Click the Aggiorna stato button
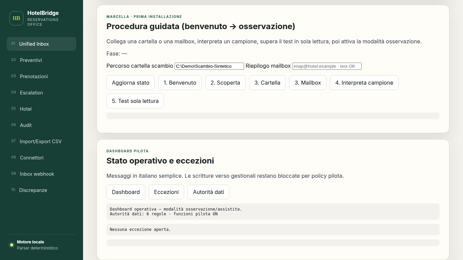Image resolution: width=463 pixels, height=260 pixels. pos(130,83)
